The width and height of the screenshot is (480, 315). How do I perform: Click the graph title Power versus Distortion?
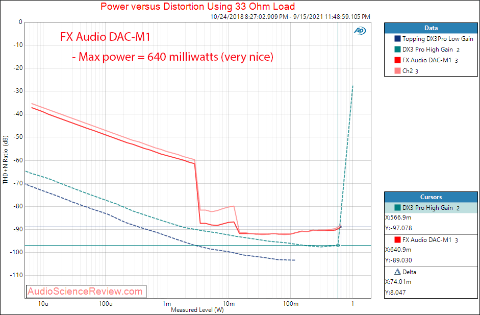198,6
